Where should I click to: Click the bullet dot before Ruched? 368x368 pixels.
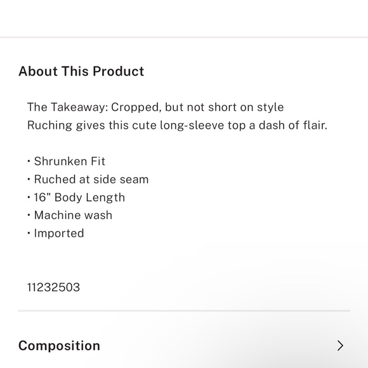pyautogui.click(x=29, y=180)
